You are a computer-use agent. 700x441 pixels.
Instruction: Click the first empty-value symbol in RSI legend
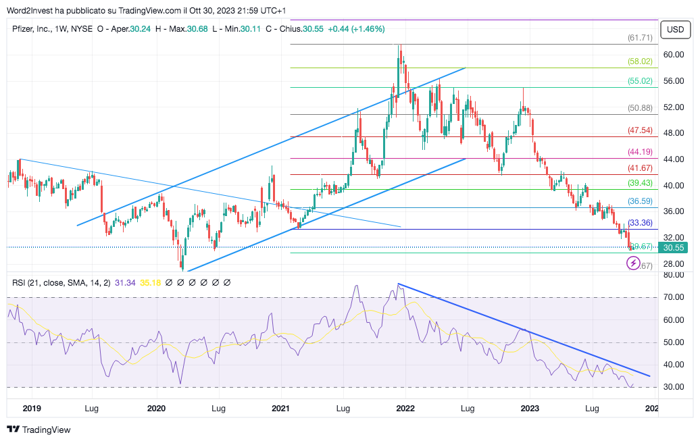[x=169, y=282]
